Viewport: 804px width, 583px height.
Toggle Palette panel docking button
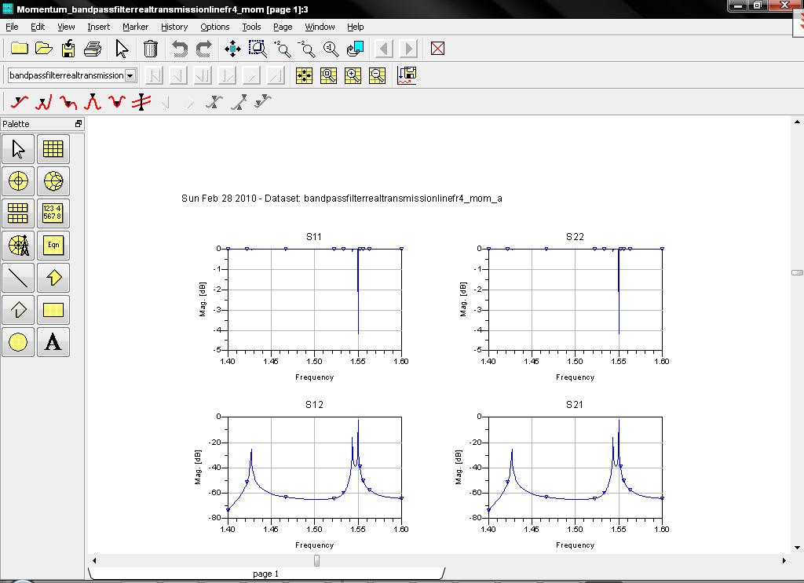pos(78,124)
